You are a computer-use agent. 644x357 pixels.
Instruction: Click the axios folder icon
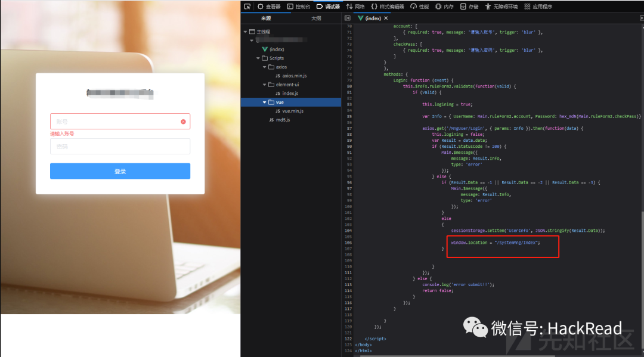(x=271, y=67)
